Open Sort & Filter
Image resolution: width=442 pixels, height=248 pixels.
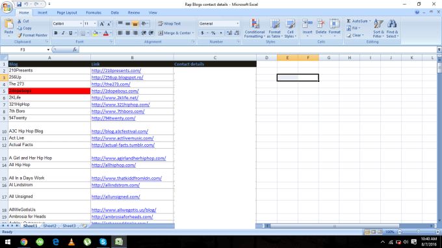pos(378,28)
